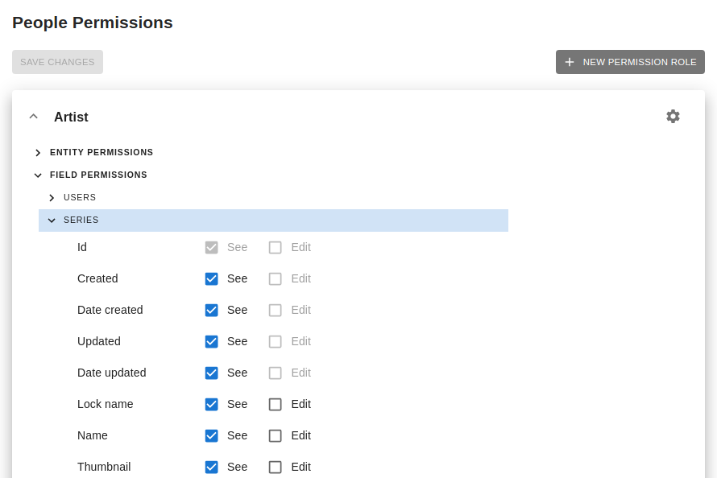Viewport: 717px width, 478px height.
Task: Uncheck See for Date updated
Action: click(x=211, y=373)
